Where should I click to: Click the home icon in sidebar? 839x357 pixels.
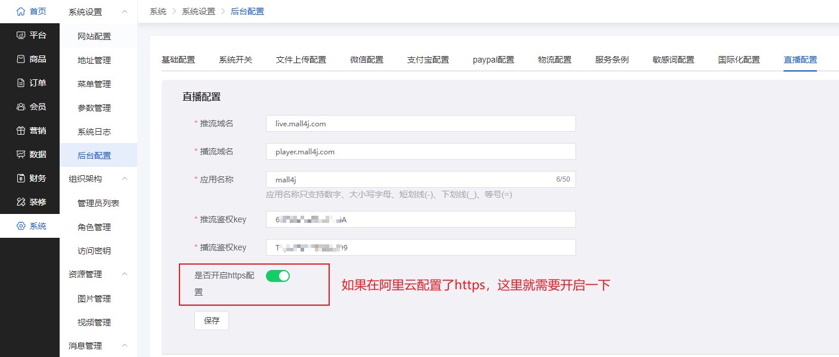click(21, 11)
